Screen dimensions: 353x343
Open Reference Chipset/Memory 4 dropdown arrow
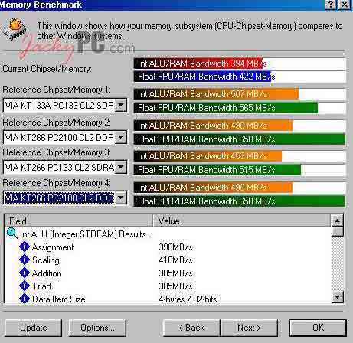click(x=121, y=198)
